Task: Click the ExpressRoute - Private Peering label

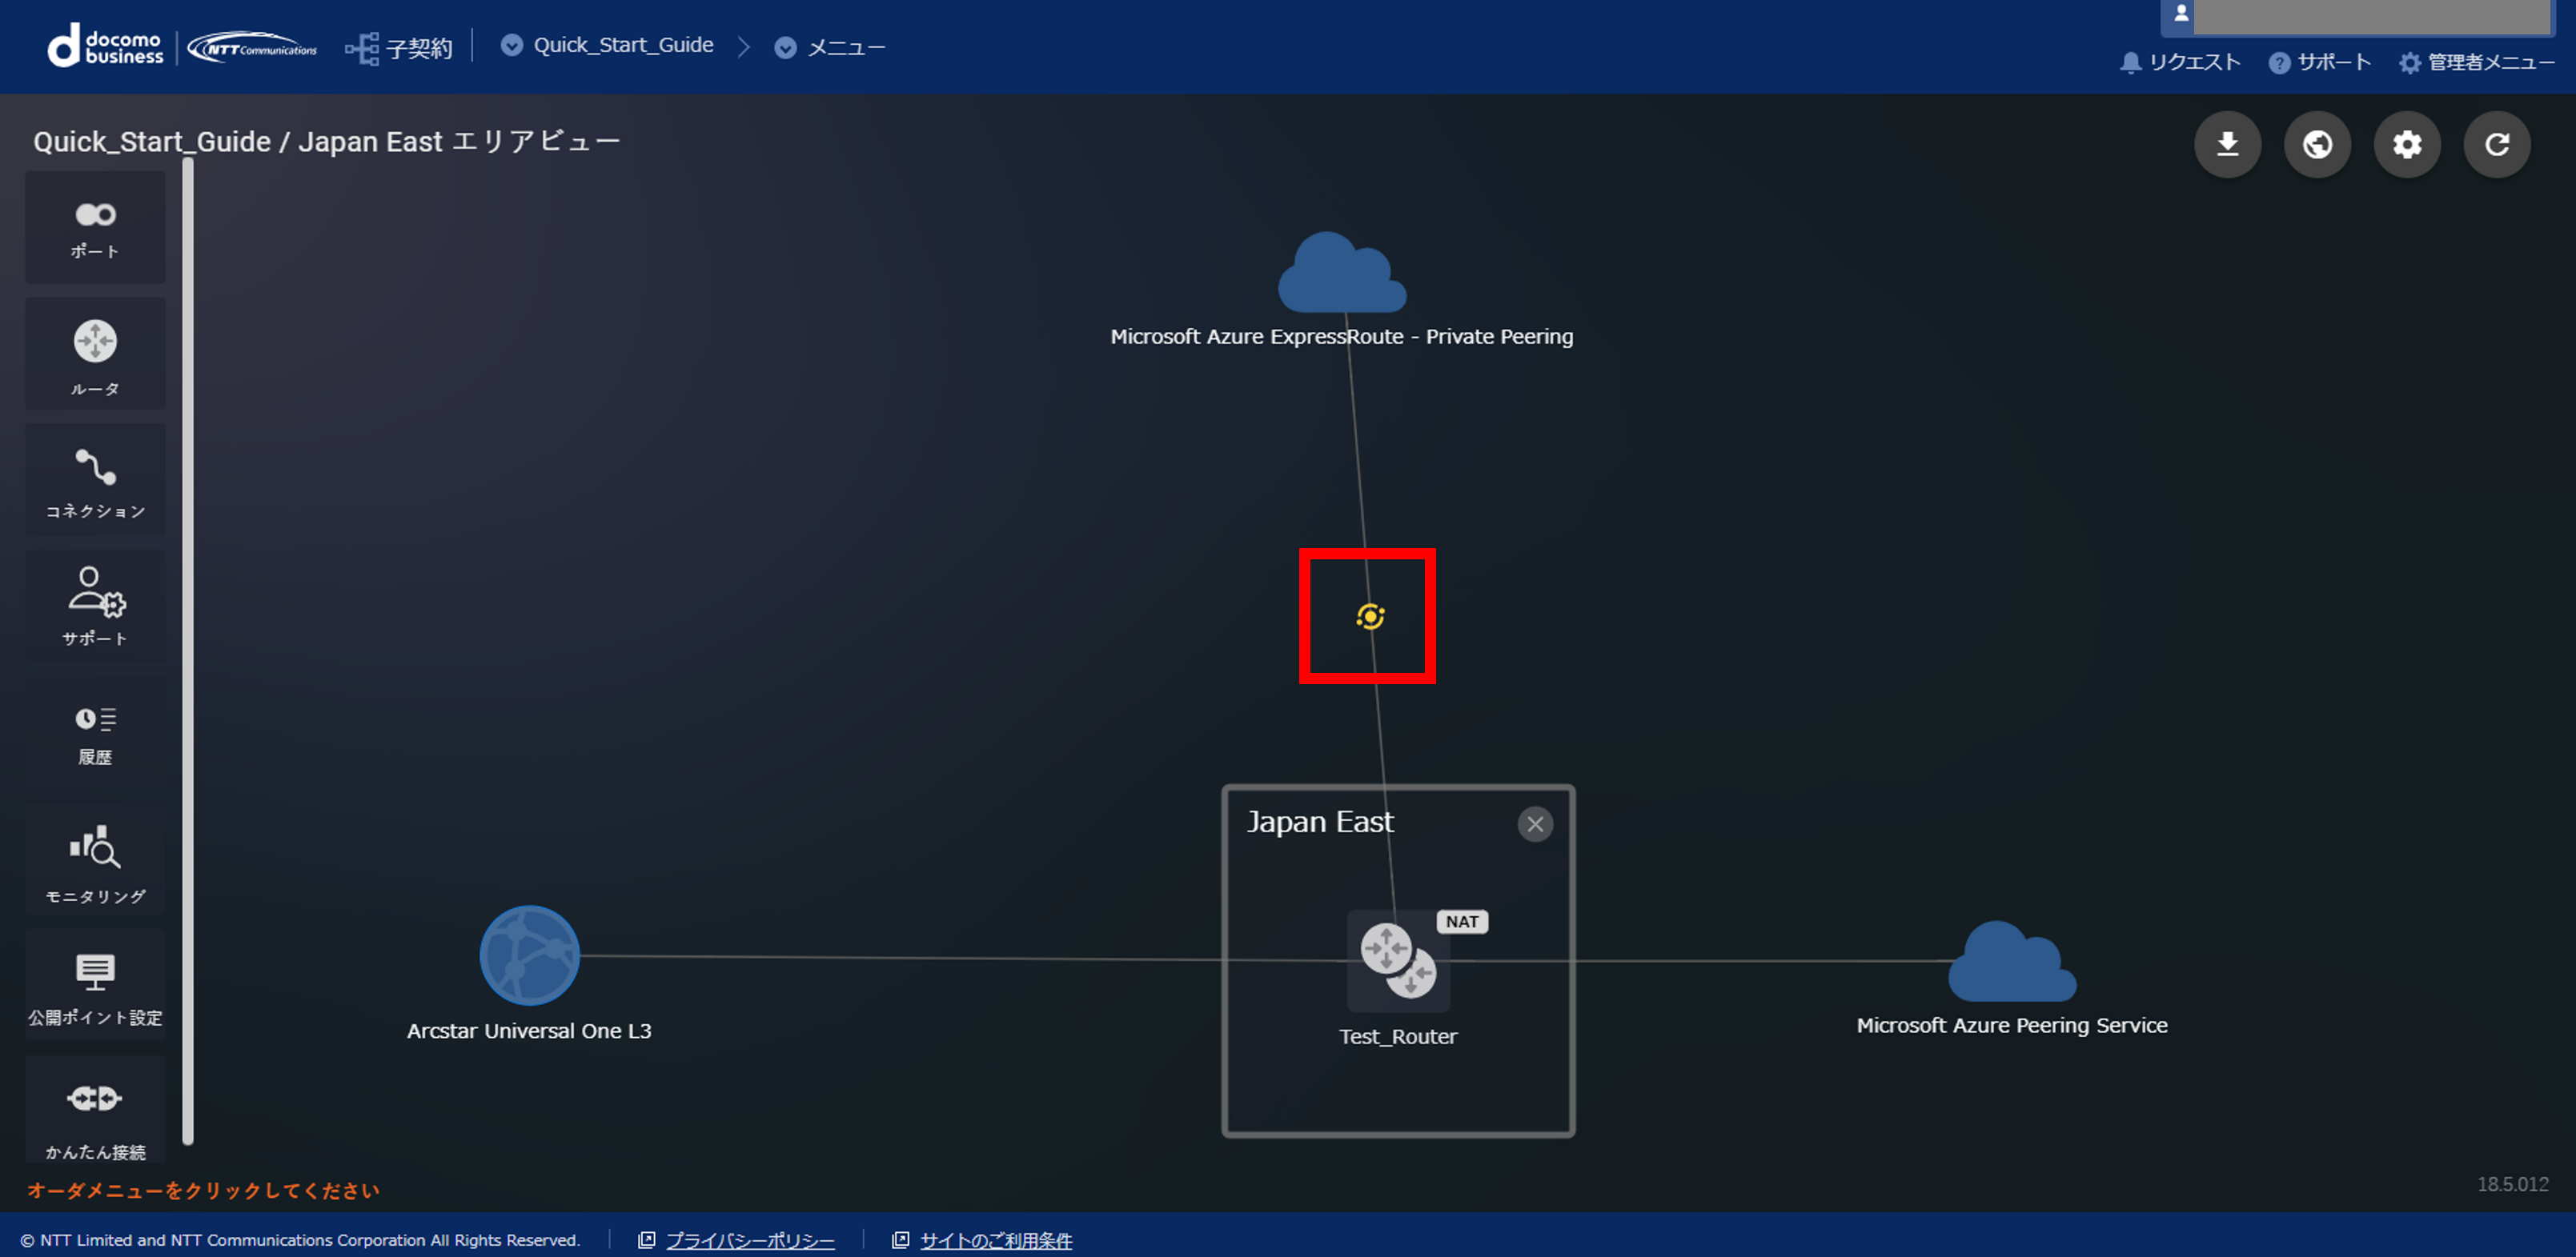Action: [x=1342, y=337]
